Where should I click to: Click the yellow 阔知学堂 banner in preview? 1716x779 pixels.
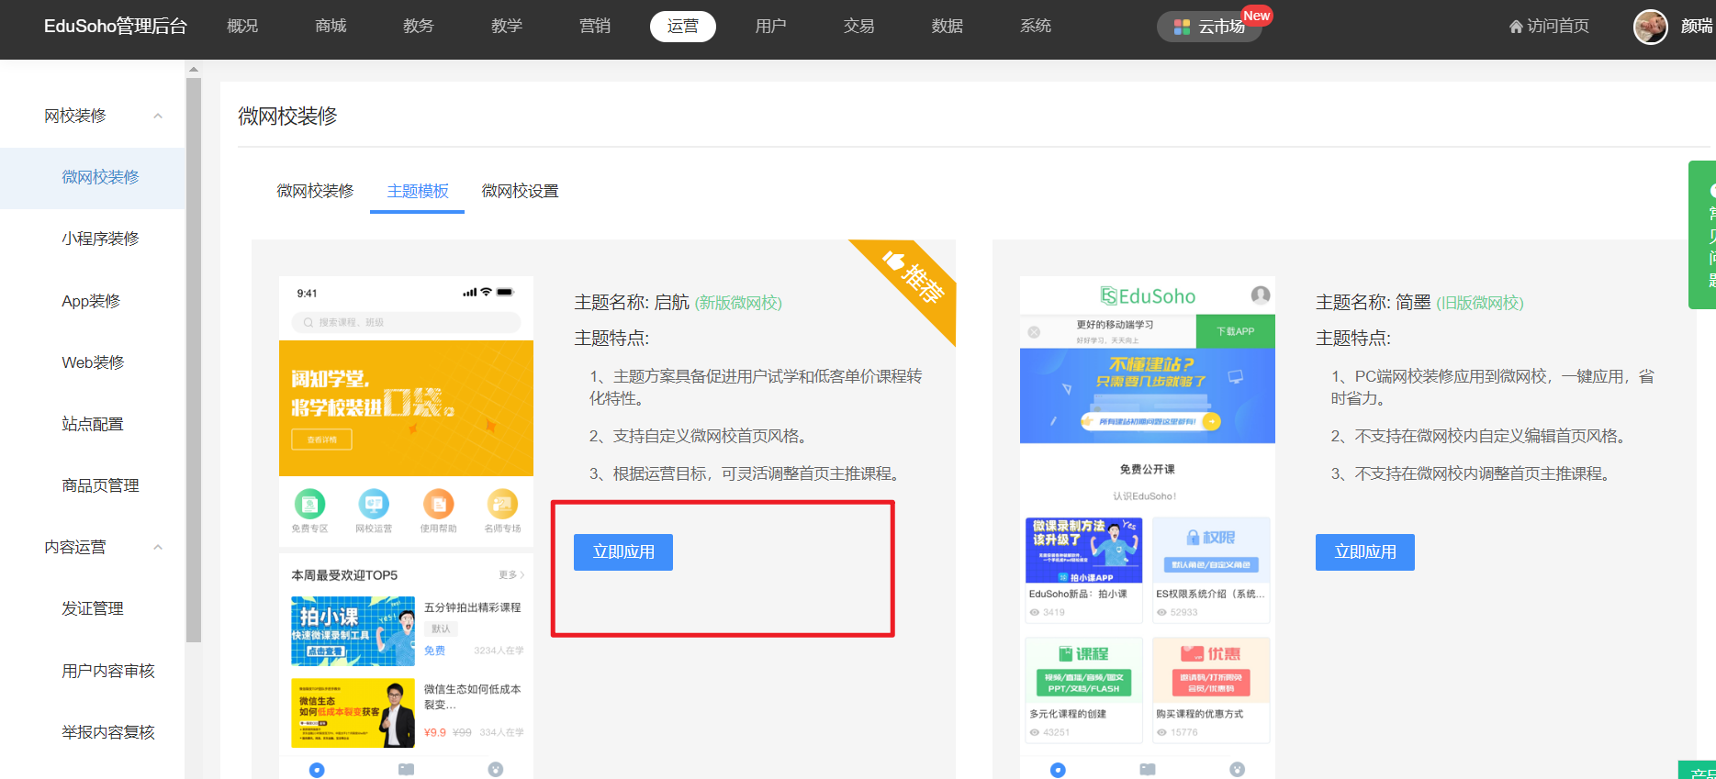point(406,408)
